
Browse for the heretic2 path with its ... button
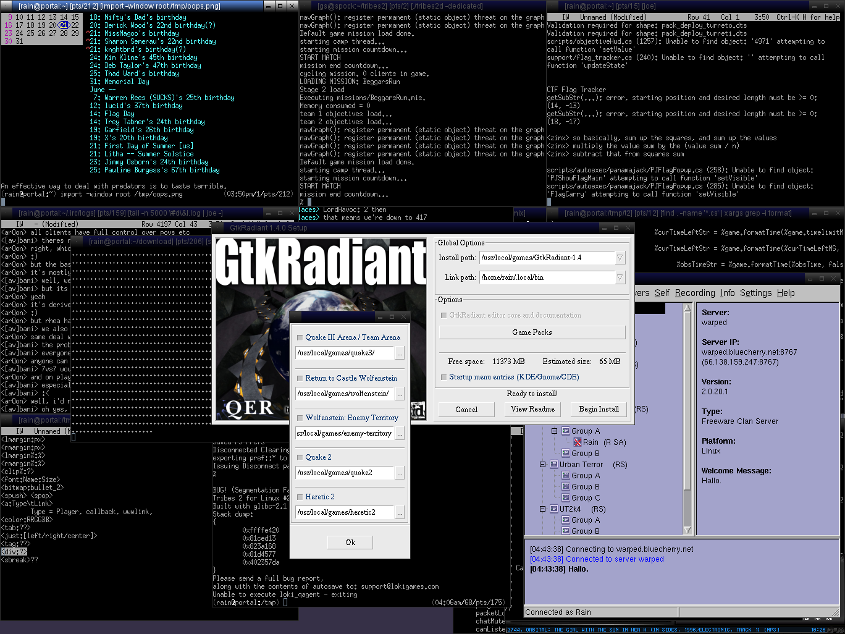click(x=400, y=512)
